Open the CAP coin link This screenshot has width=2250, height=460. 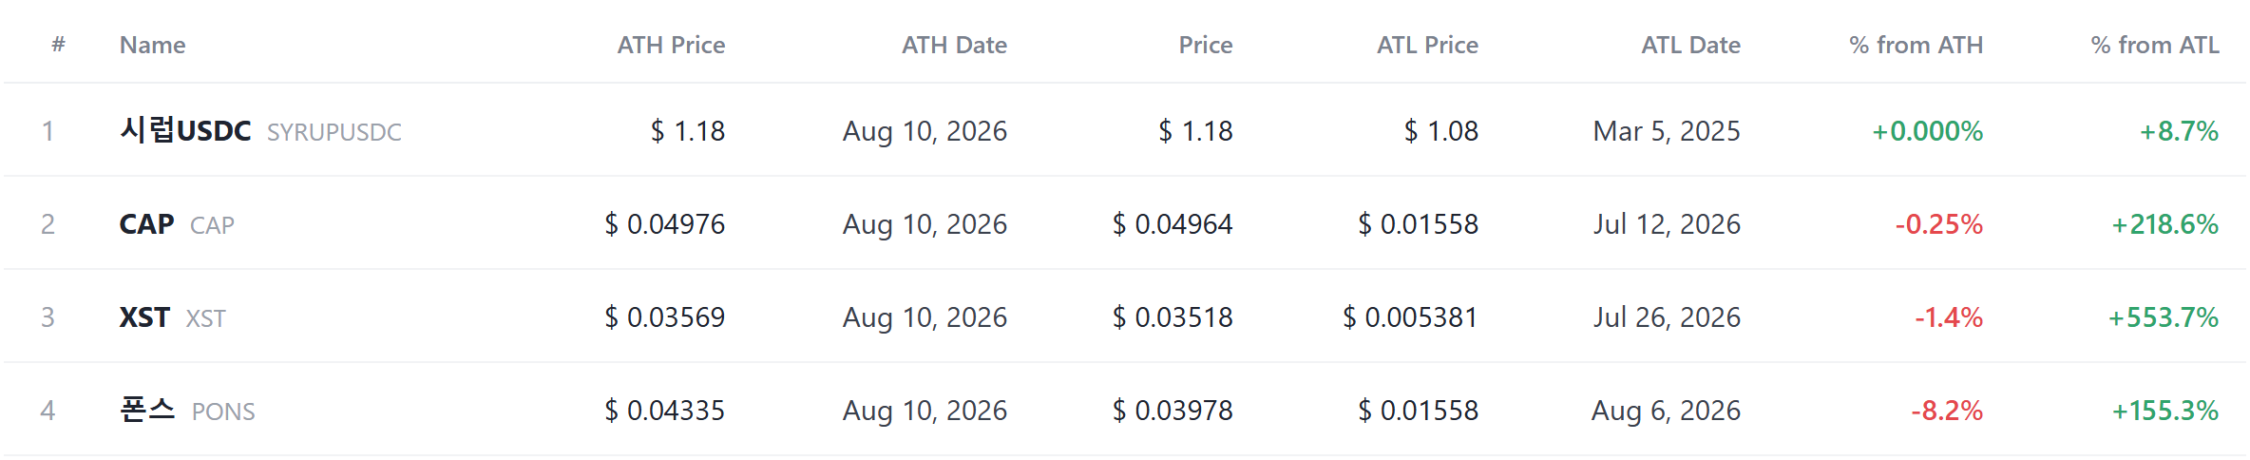click(146, 223)
